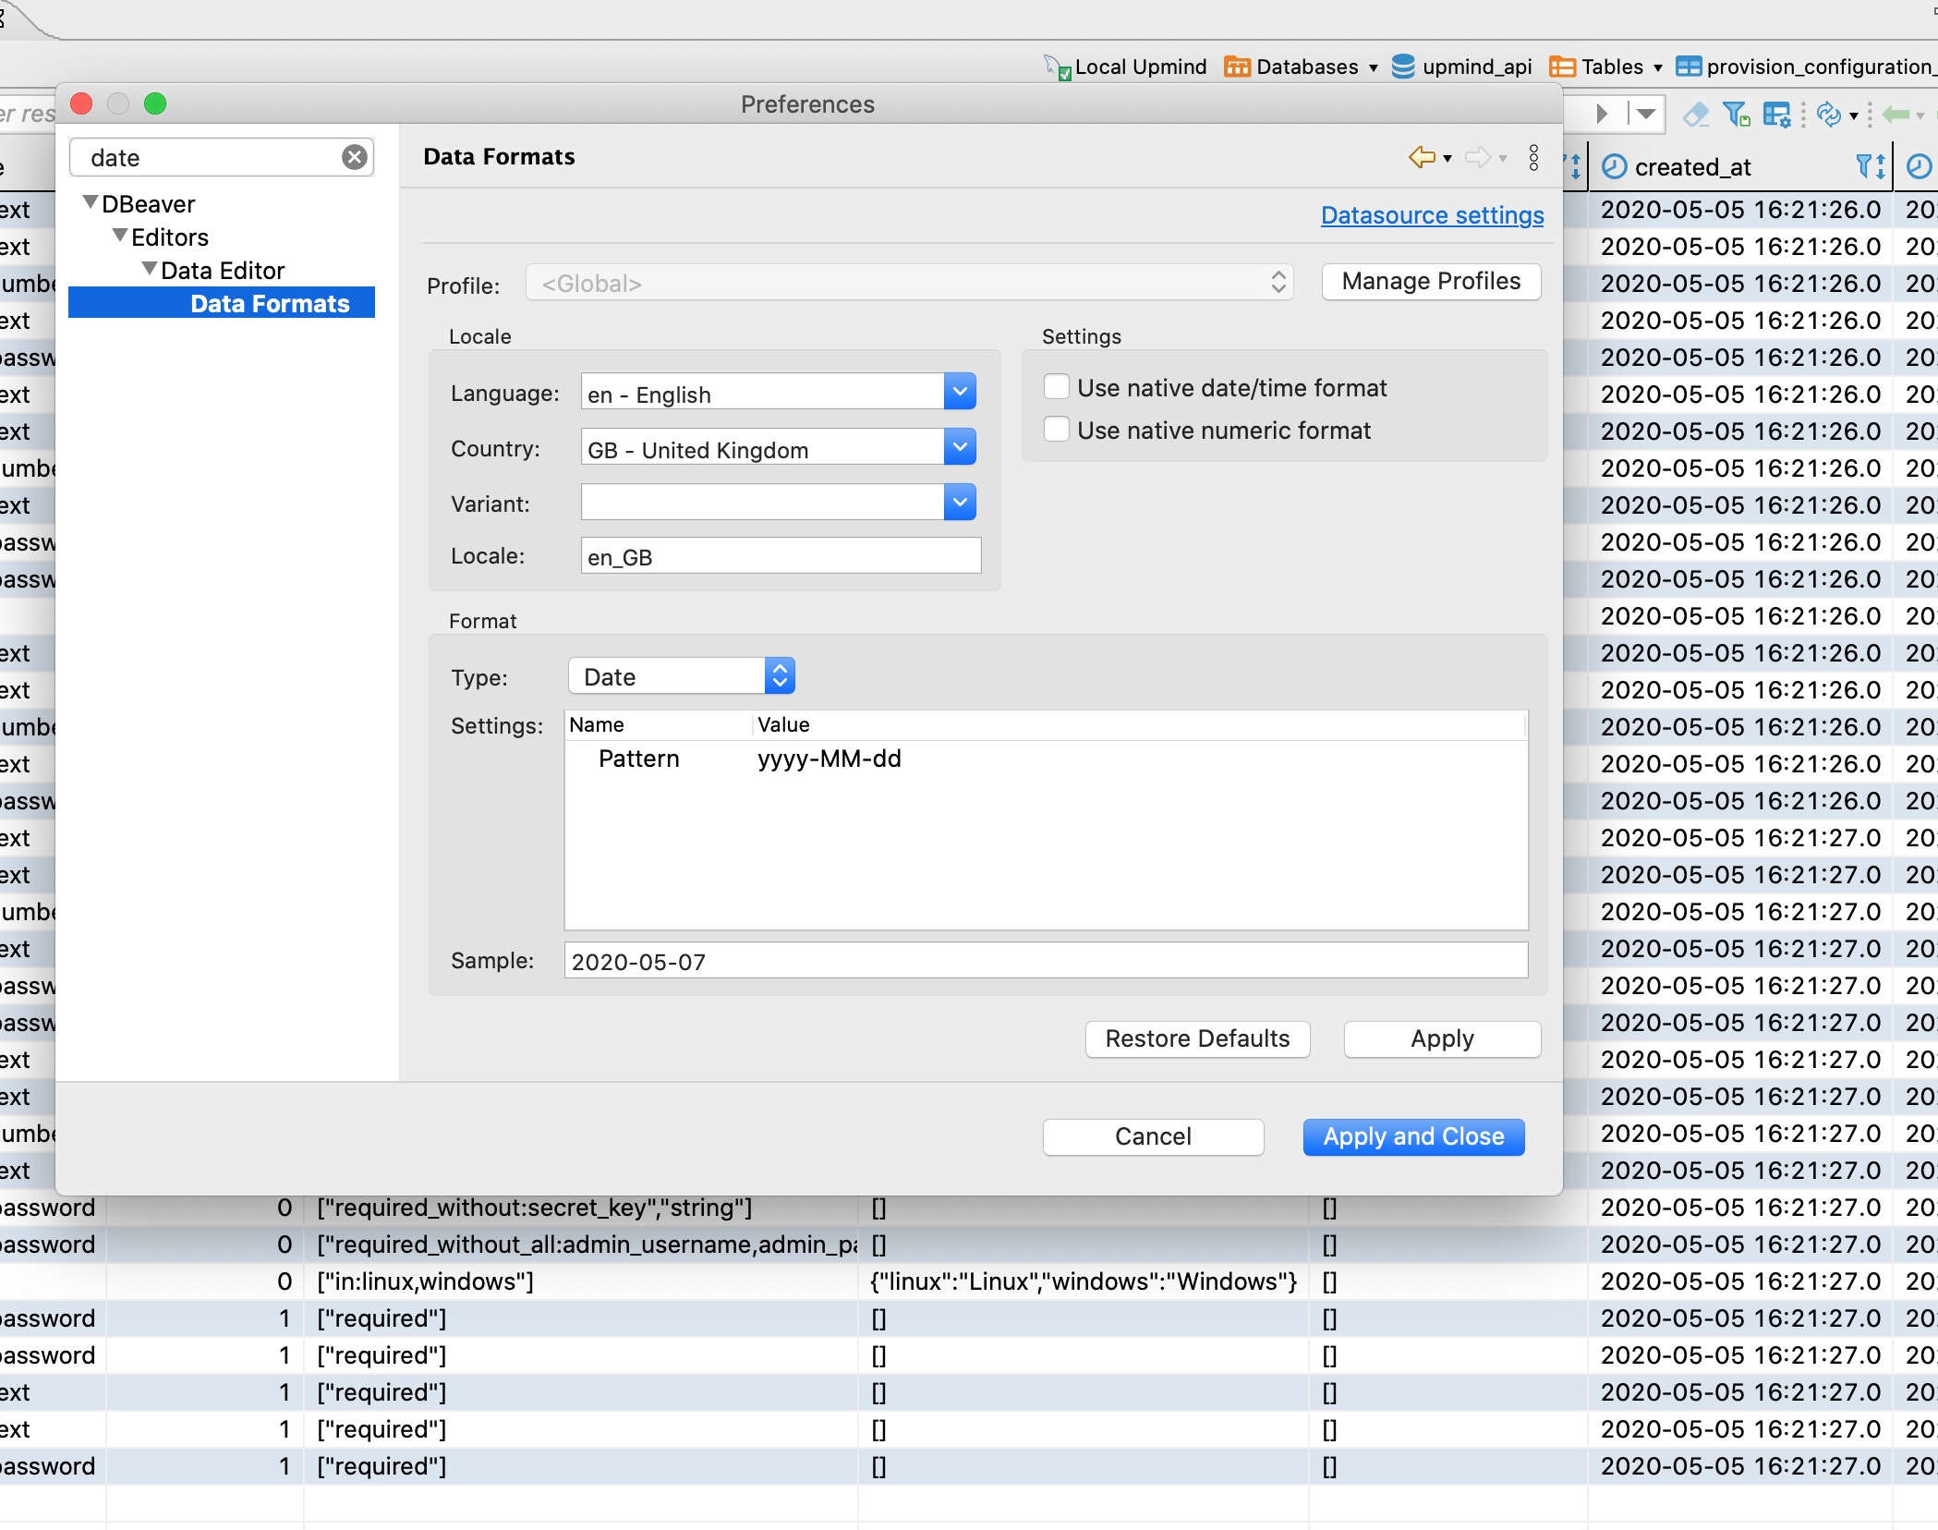Select Data Formats in the preferences tree
This screenshot has height=1530, width=1938.
coord(271,303)
